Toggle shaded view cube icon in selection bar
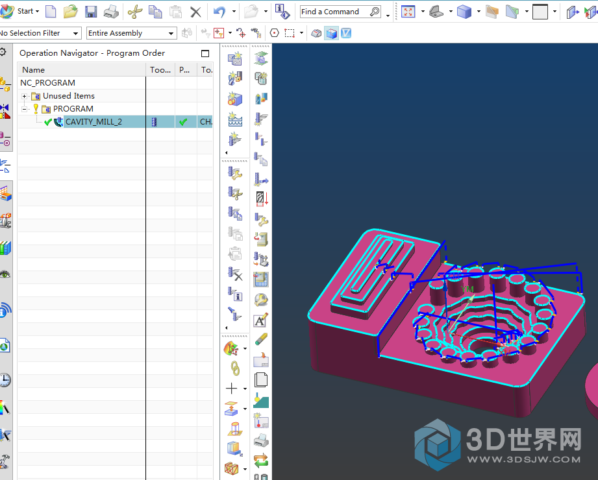Viewport: 598px width, 480px height. pos(331,33)
